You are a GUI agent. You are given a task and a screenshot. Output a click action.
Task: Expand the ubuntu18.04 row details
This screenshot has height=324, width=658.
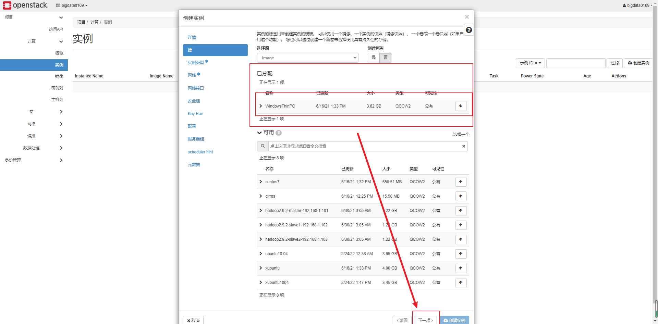click(x=261, y=254)
